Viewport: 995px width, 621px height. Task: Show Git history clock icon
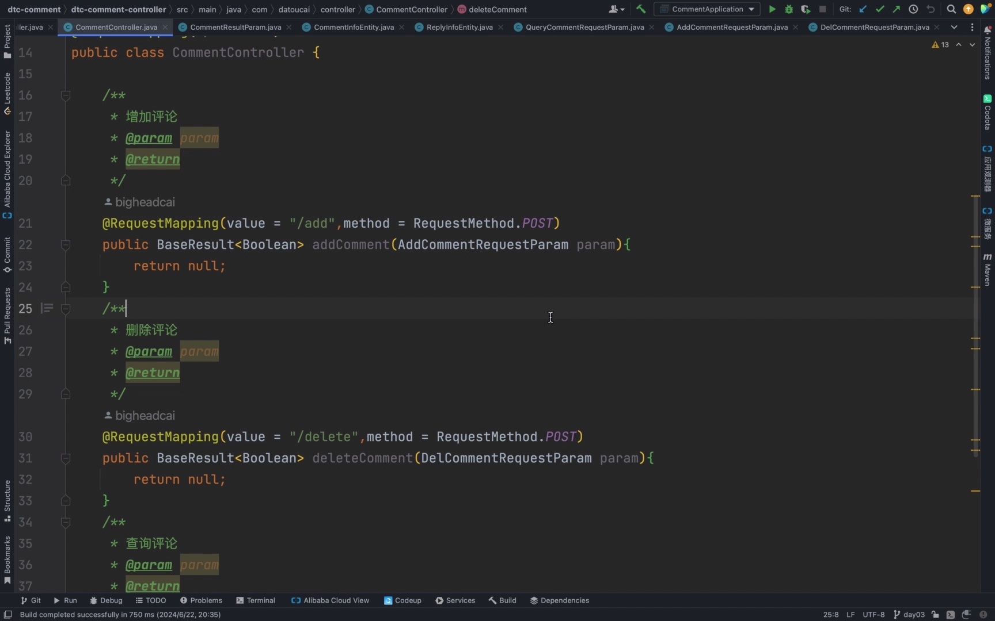tap(913, 9)
